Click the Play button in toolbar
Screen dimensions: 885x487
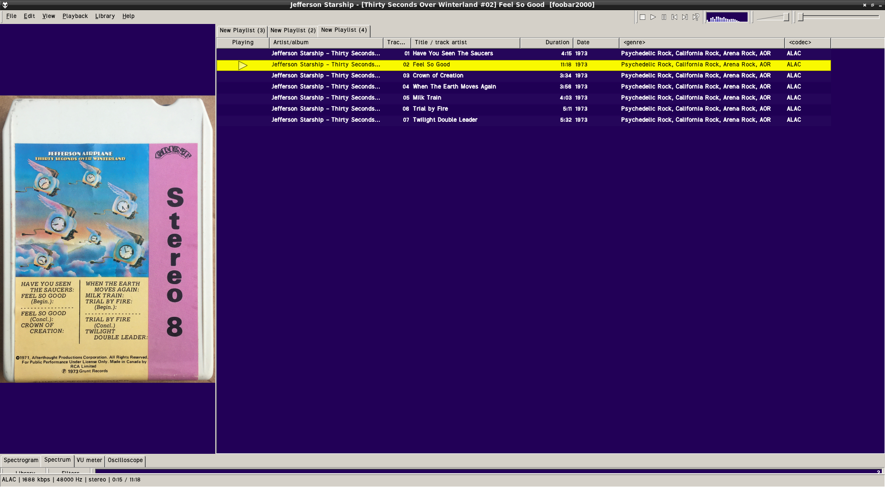pos(653,17)
